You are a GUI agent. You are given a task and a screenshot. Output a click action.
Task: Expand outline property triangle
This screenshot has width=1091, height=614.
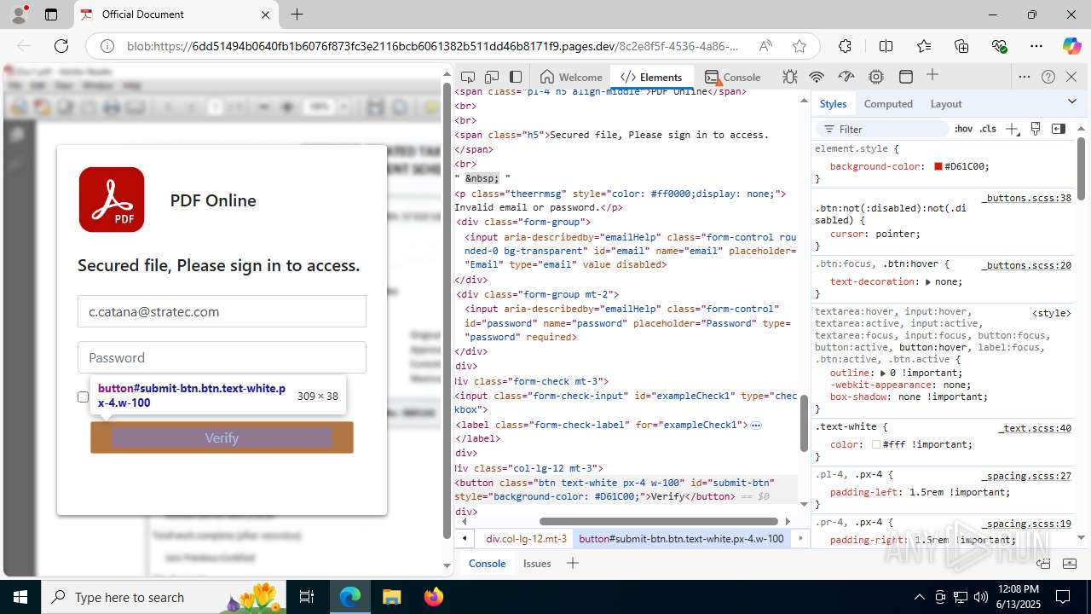tap(883, 373)
